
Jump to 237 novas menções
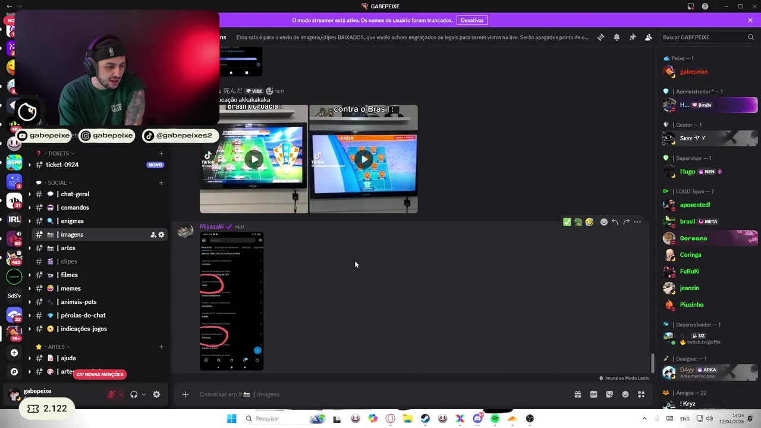pyautogui.click(x=100, y=374)
